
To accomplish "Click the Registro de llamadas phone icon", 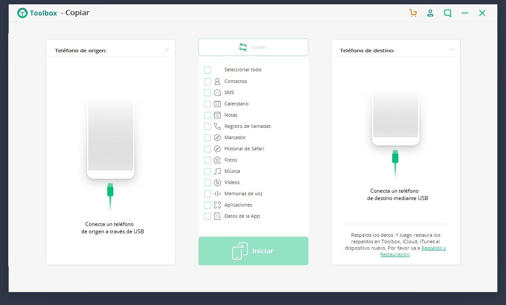I will (x=218, y=127).
